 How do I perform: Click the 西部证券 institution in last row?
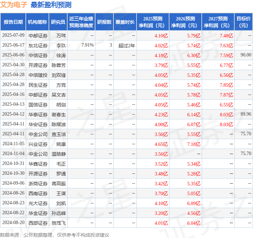tap(38, 223)
